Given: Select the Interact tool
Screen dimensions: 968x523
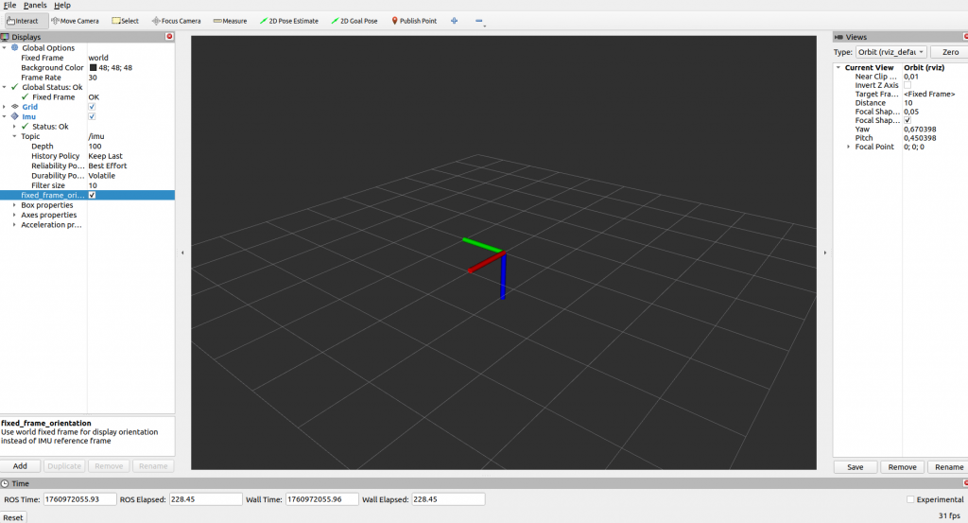Looking at the screenshot, I should tap(25, 21).
